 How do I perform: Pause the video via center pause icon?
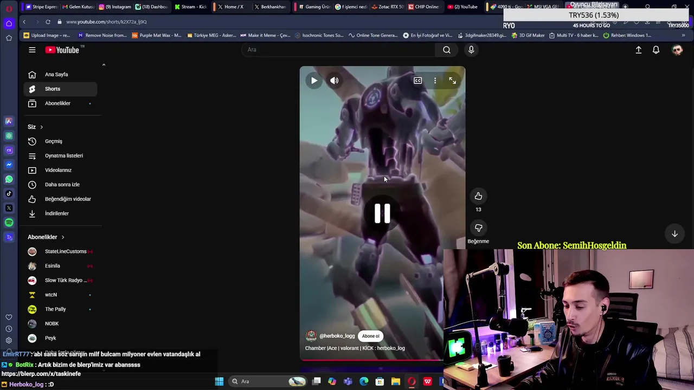[382, 213]
